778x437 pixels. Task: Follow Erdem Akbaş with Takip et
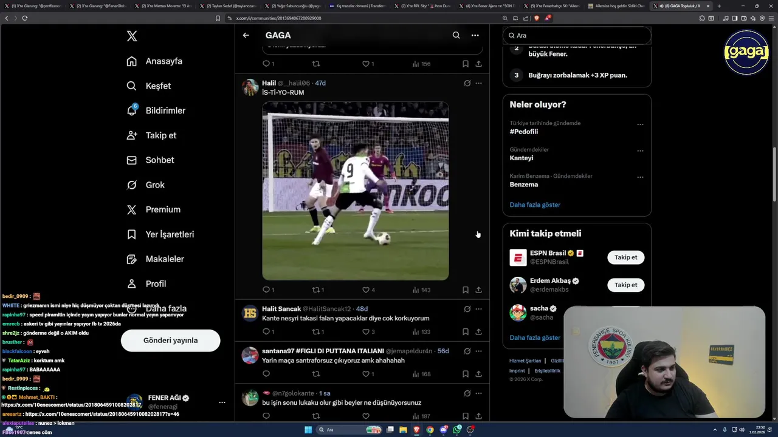point(625,285)
